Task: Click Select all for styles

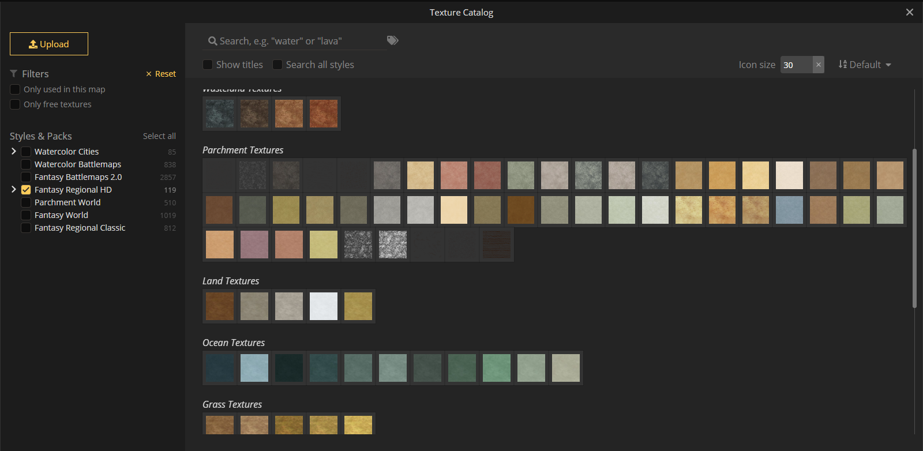Action: pyautogui.click(x=159, y=136)
